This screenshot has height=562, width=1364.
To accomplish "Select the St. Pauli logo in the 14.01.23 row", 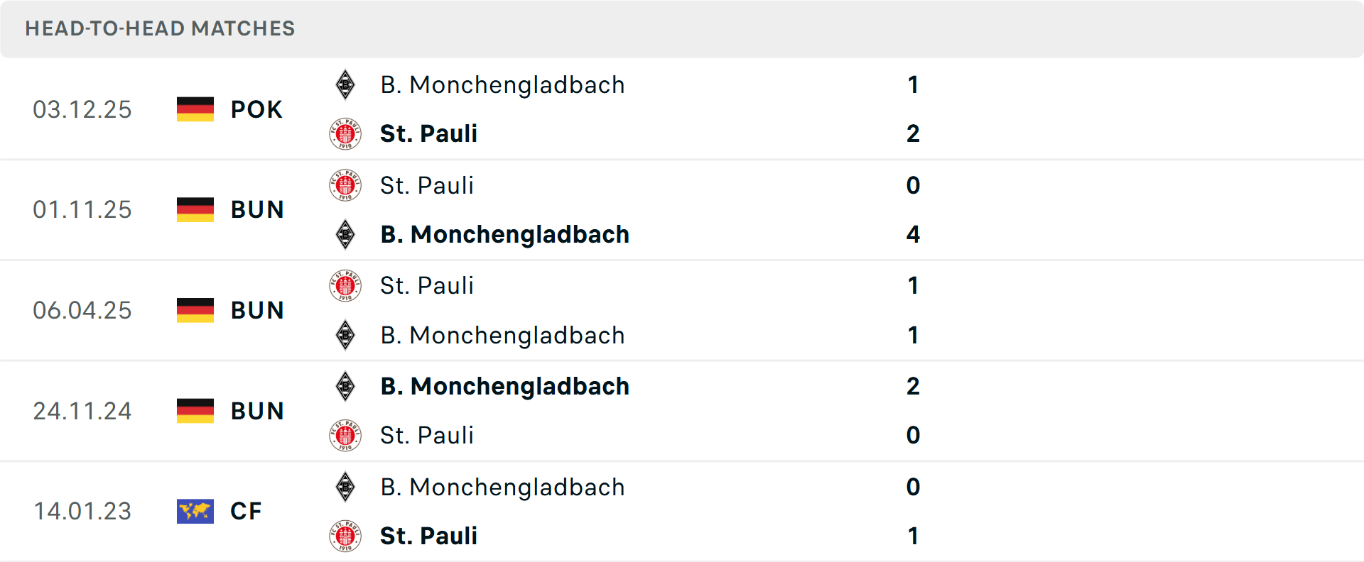I will pos(345,536).
